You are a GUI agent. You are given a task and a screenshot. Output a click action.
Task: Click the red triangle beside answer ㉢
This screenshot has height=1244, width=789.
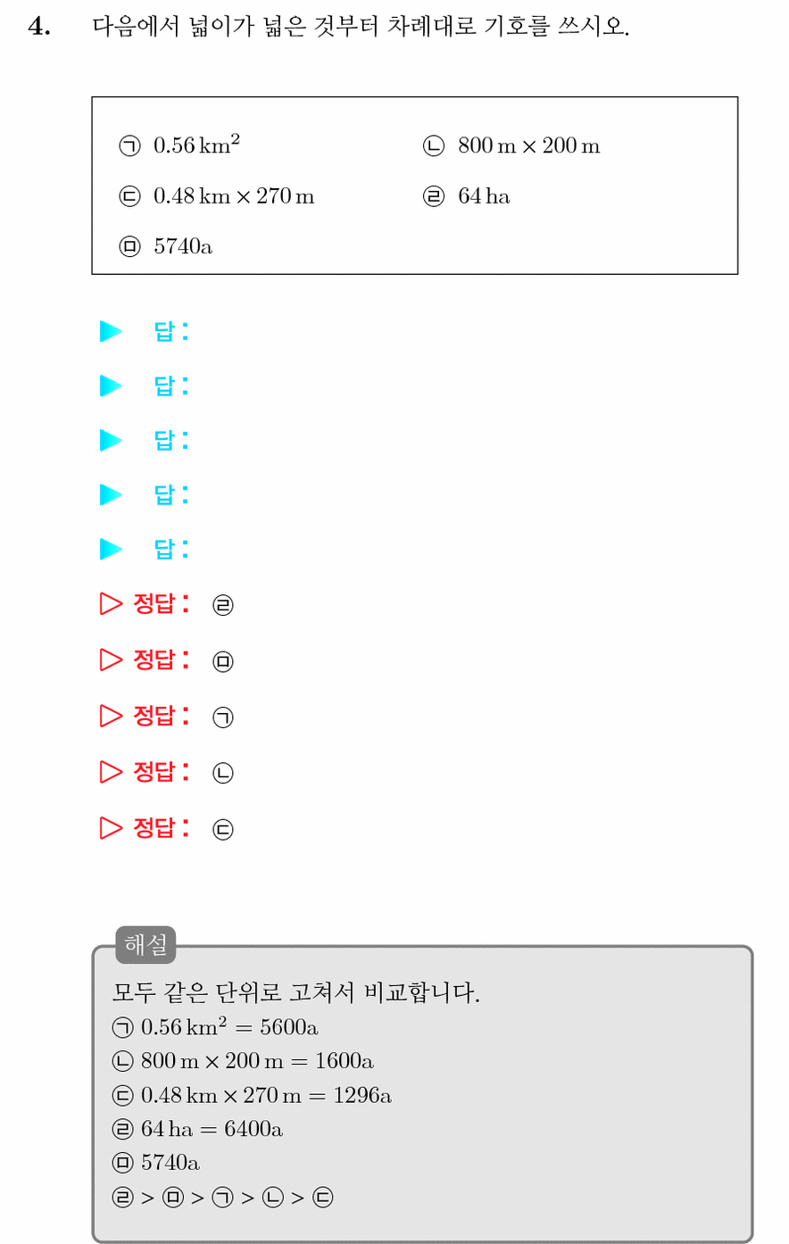point(111,828)
